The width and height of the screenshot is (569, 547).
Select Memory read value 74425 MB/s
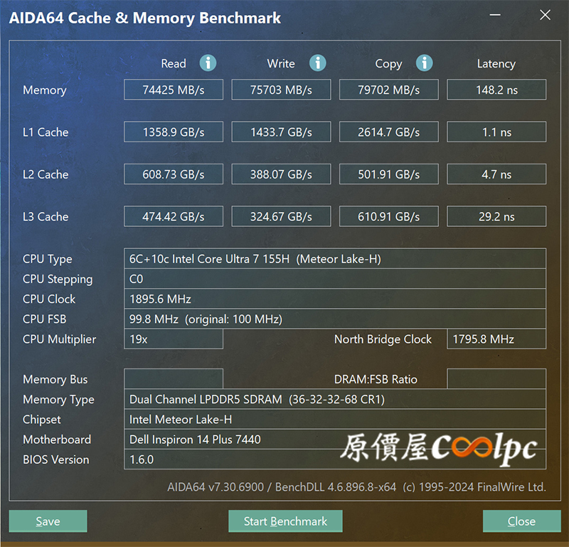[174, 90]
